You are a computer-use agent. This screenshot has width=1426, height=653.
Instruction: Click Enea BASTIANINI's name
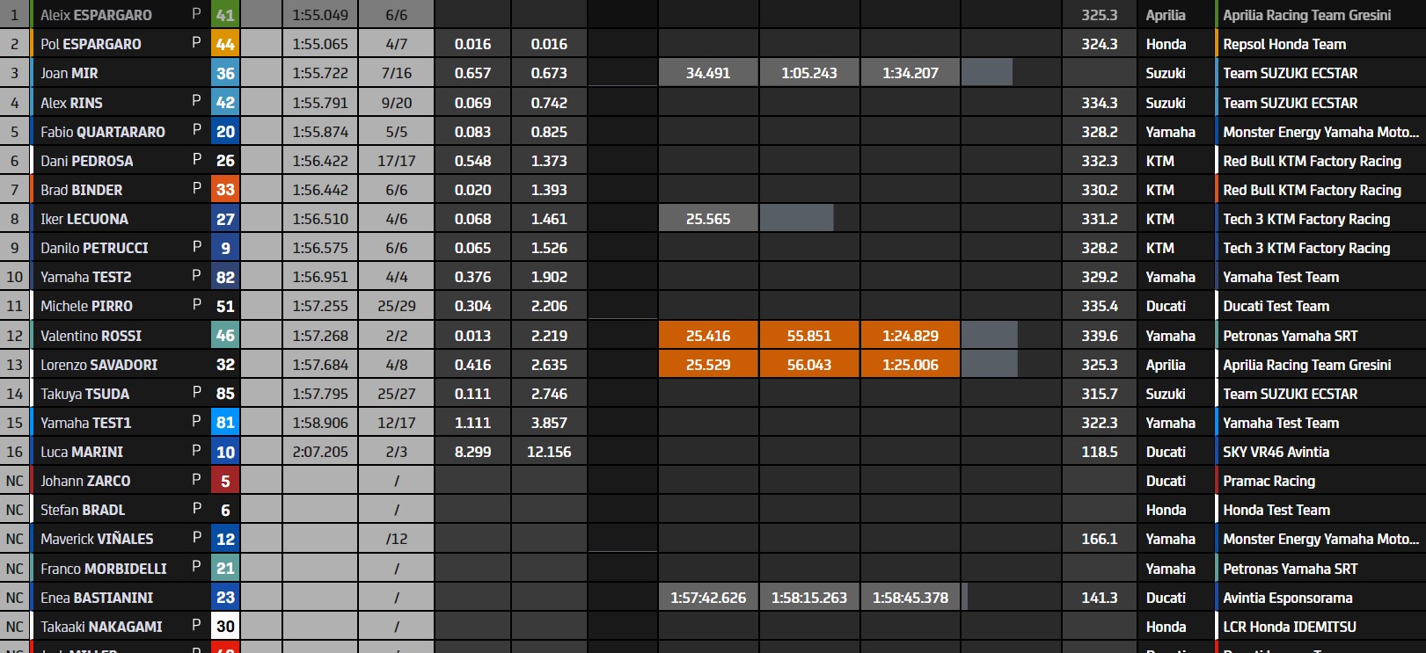click(97, 598)
